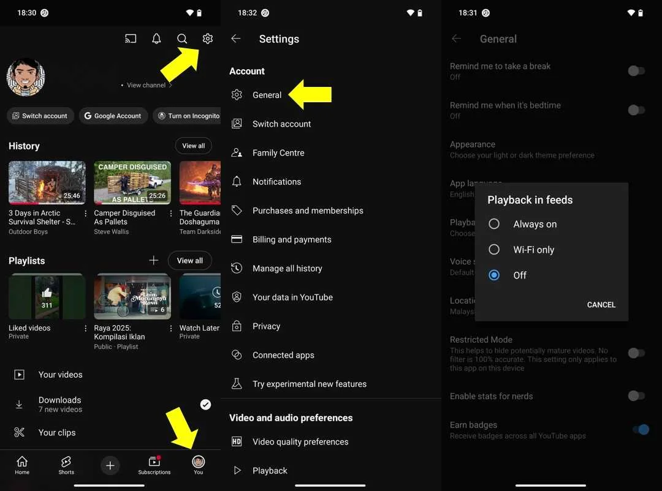Open General settings
Viewport: 662px width, 491px height.
tap(331, 95)
